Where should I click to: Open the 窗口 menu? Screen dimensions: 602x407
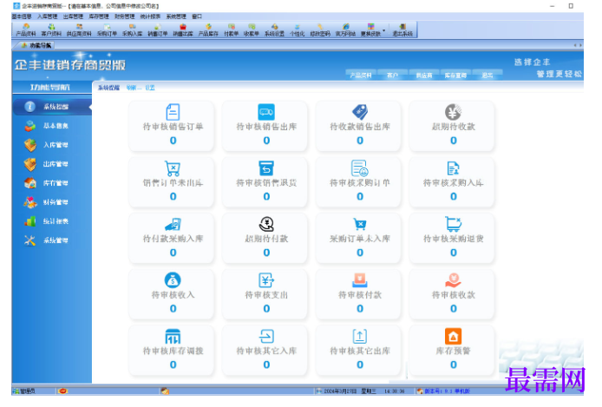click(197, 16)
